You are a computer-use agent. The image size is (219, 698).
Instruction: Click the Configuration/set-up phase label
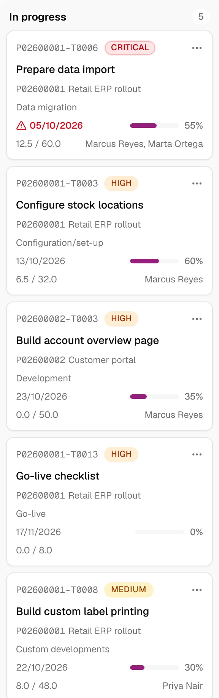point(60,243)
